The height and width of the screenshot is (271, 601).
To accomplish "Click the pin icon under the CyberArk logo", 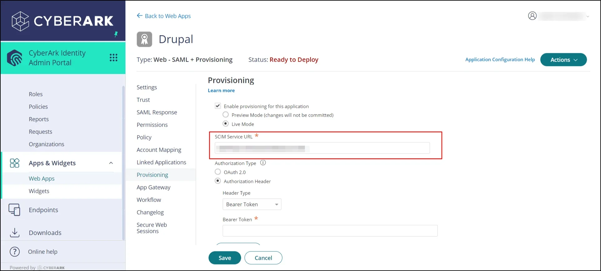I will (x=116, y=34).
